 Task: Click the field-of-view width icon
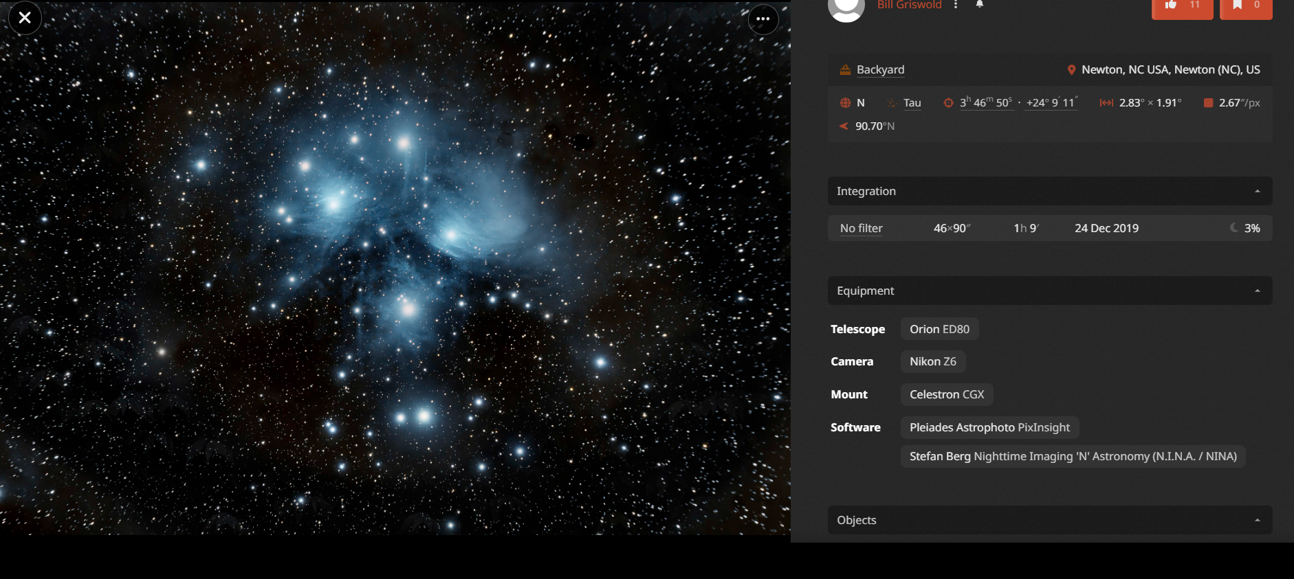(1106, 103)
